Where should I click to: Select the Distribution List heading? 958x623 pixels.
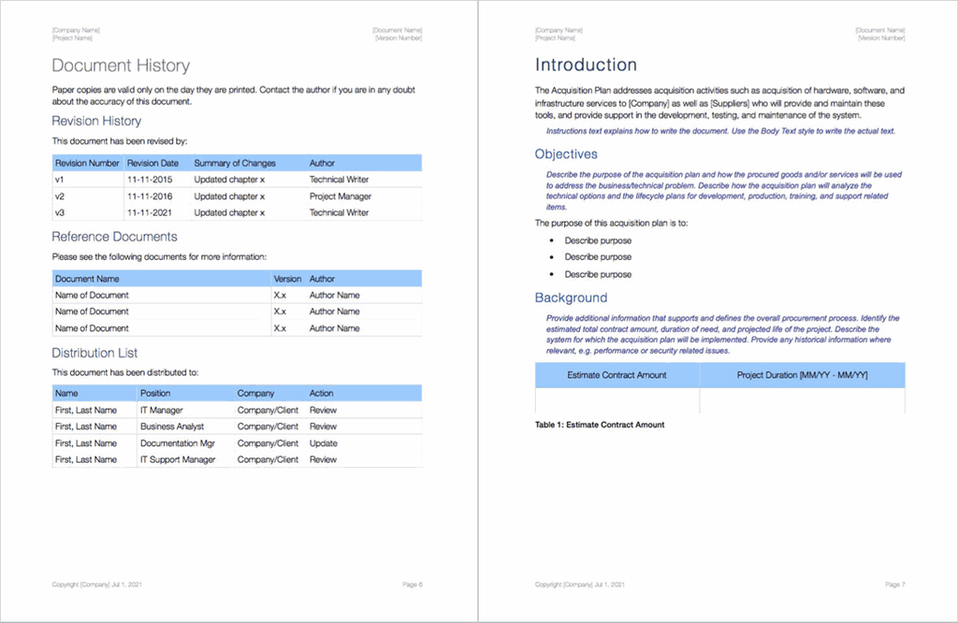tap(95, 353)
